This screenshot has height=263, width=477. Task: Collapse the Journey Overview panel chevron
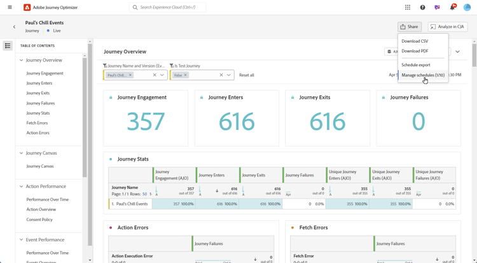pyautogui.click(x=457, y=52)
